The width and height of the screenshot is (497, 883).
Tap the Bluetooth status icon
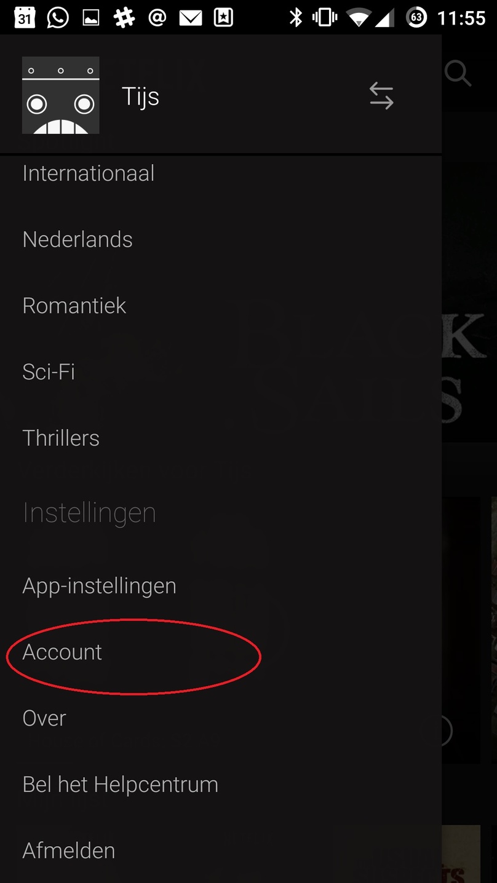point(296,18)
